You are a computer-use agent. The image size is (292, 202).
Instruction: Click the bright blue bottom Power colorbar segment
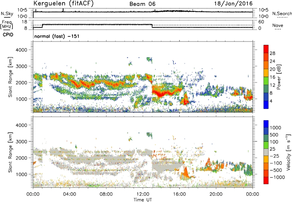(x=266, y=105)
